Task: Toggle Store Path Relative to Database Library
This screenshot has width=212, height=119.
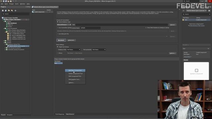Action: [x=146, y=28]
